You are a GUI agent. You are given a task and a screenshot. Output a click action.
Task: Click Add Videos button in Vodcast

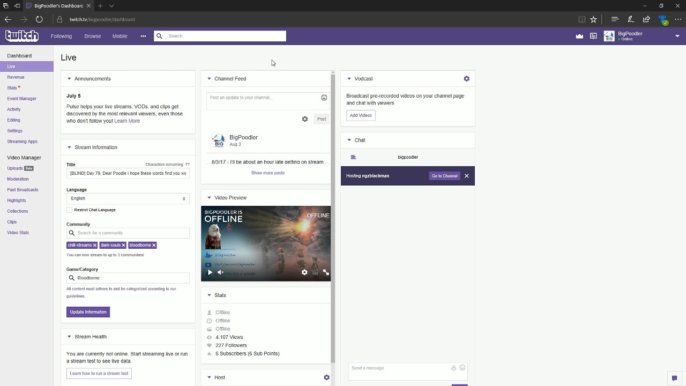(x=361, y=115)
